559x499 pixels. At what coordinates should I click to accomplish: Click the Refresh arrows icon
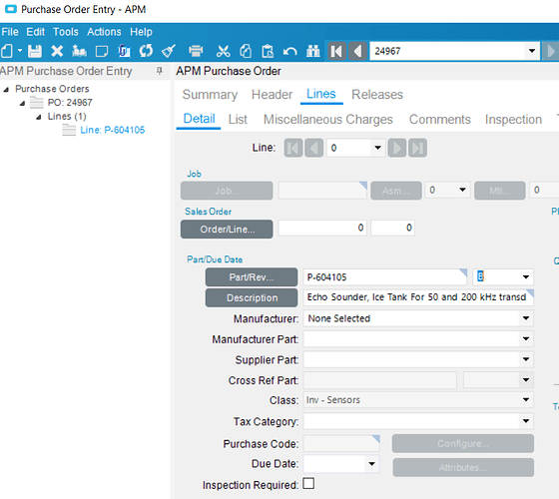click(x=146, y=51)
